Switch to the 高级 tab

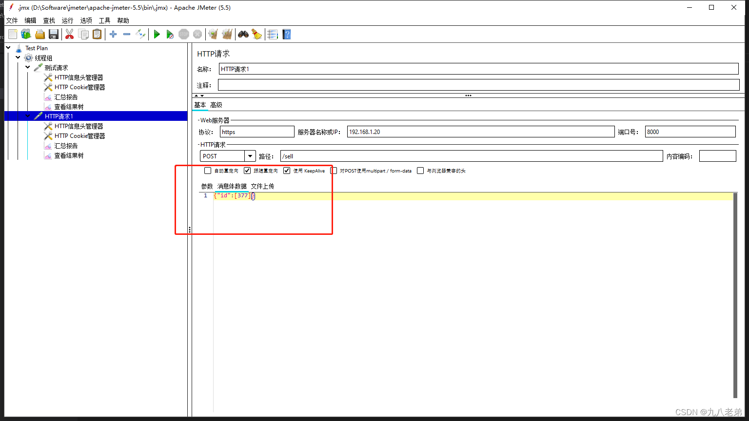(x=216, y=105)
